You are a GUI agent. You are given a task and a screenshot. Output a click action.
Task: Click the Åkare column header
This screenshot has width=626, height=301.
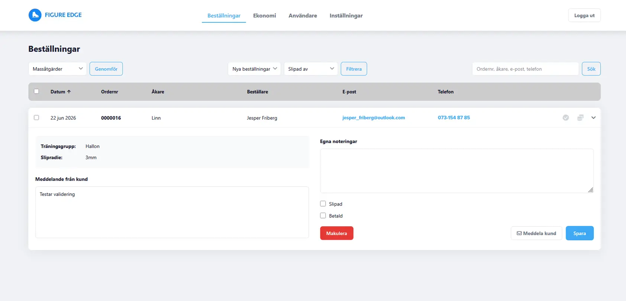[x=158, y=92]
